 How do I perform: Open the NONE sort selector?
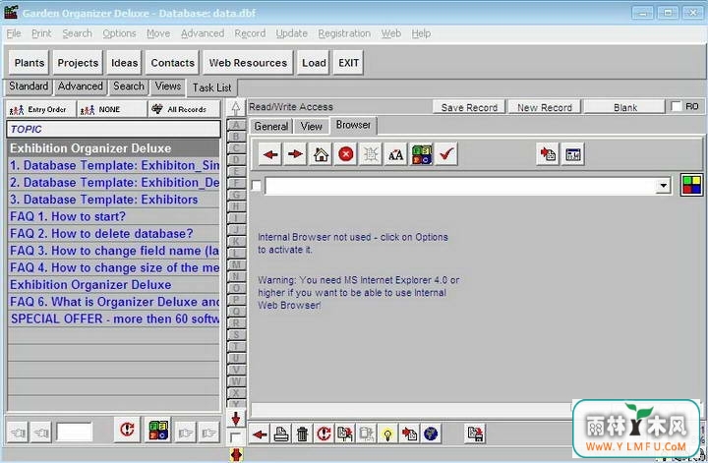click(111, 109)
